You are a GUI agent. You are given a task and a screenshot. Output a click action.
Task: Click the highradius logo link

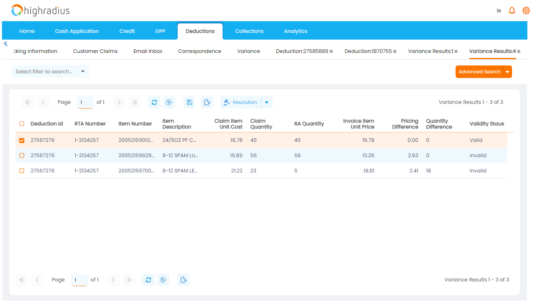point(40,10)
